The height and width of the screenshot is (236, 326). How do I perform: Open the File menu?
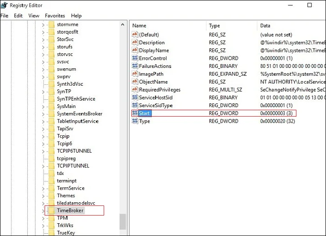[5, 15]
